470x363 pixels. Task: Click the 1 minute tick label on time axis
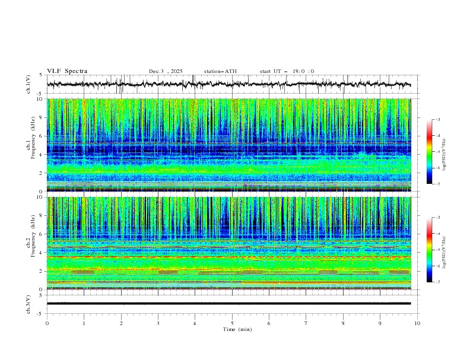click(84, 323)
